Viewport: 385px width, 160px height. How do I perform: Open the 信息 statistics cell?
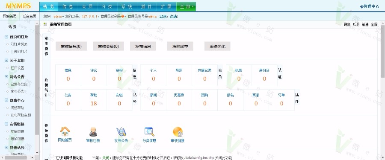point(68,75)
